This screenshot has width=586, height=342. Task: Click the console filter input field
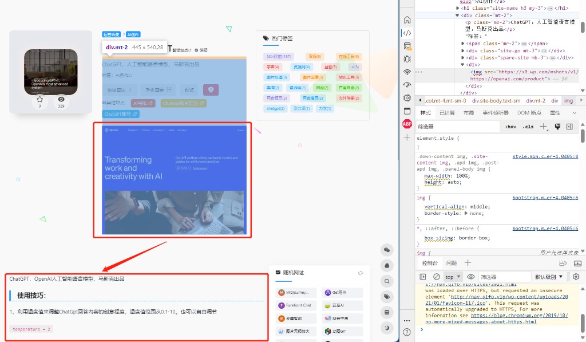tap(505, 277)
